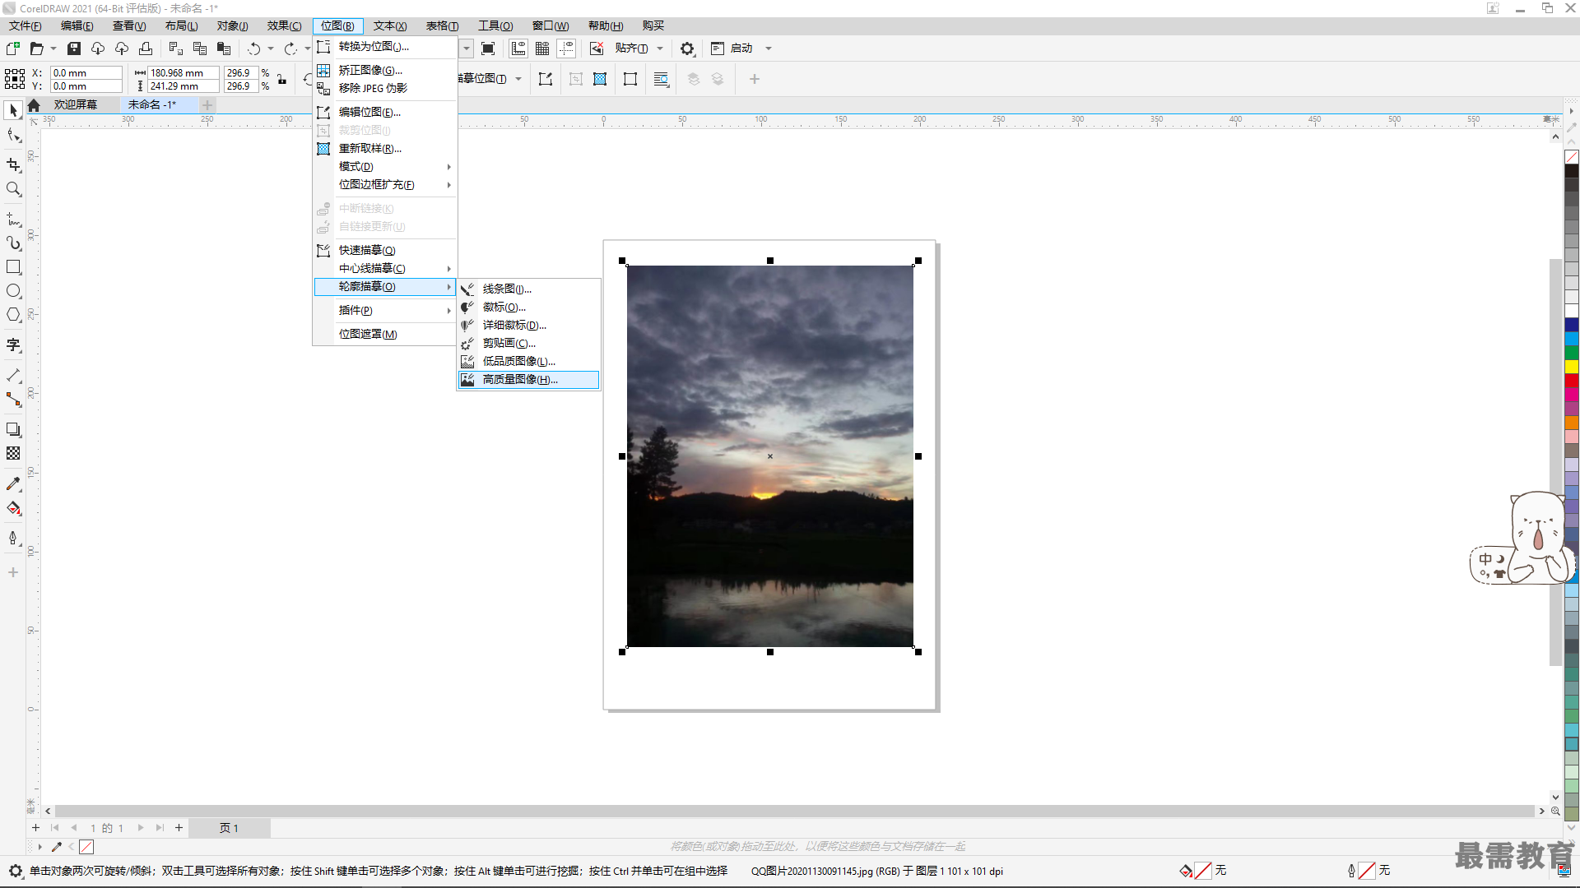
Task: Select the Ellipse tool in toolbox
Action: (x=13, y=291)
